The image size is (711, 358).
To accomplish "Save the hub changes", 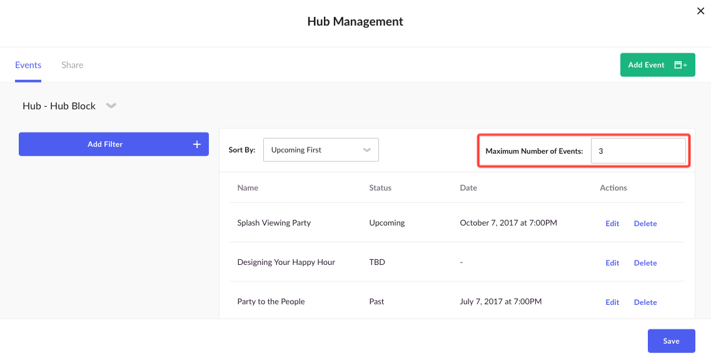I will 671,341.
